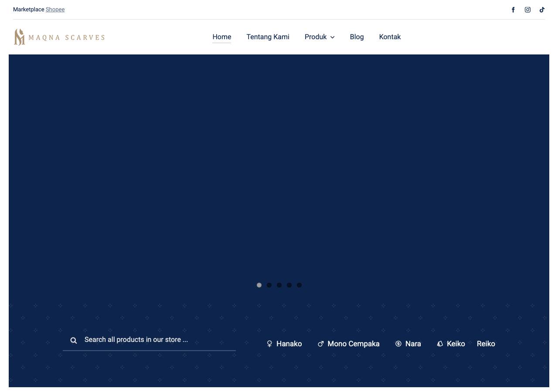Screen dimensions: 558x392
Task: Open the Kontak menu item
Action: point(390,37)
